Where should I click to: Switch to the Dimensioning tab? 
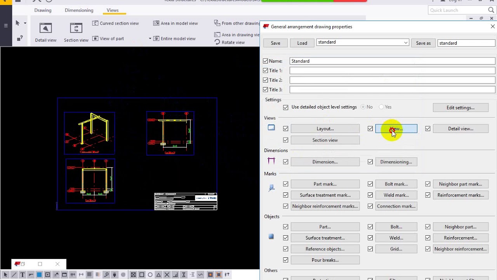pos(79,10)
